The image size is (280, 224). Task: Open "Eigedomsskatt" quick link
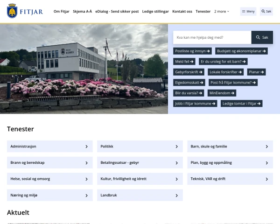pos(189,83)
